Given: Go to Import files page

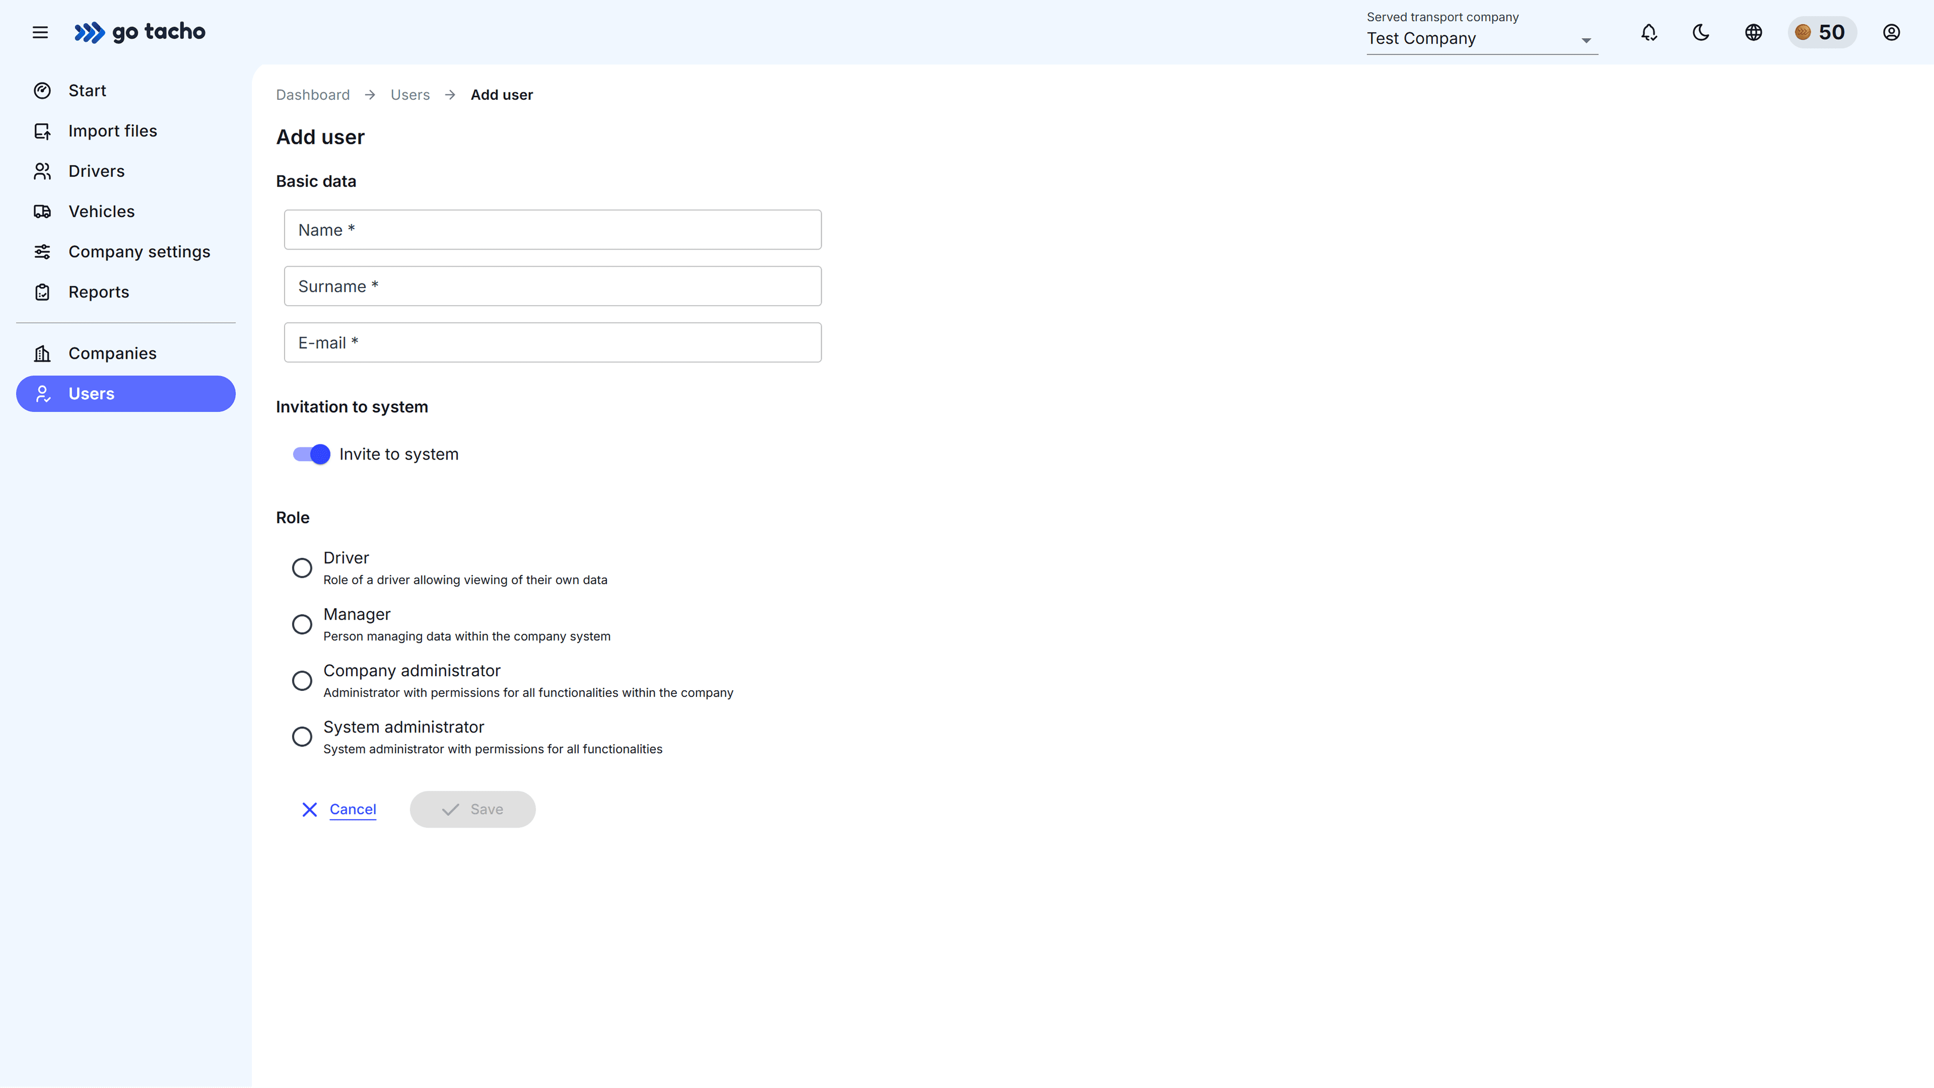Looking at the screenshot, I should point(125,131).
